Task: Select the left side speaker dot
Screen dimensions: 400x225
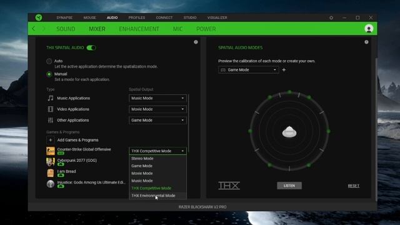Action: pyautogui.click(x=250, y=131)
